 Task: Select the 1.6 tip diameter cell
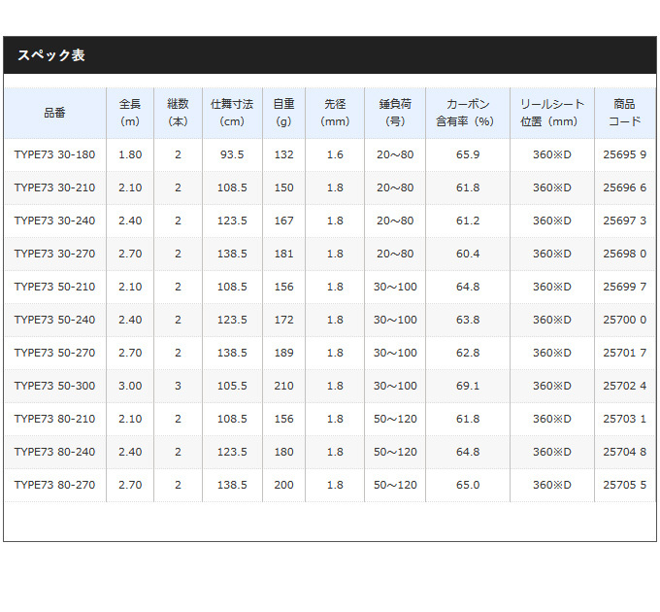pyautogui.click(x=335, y=154)
